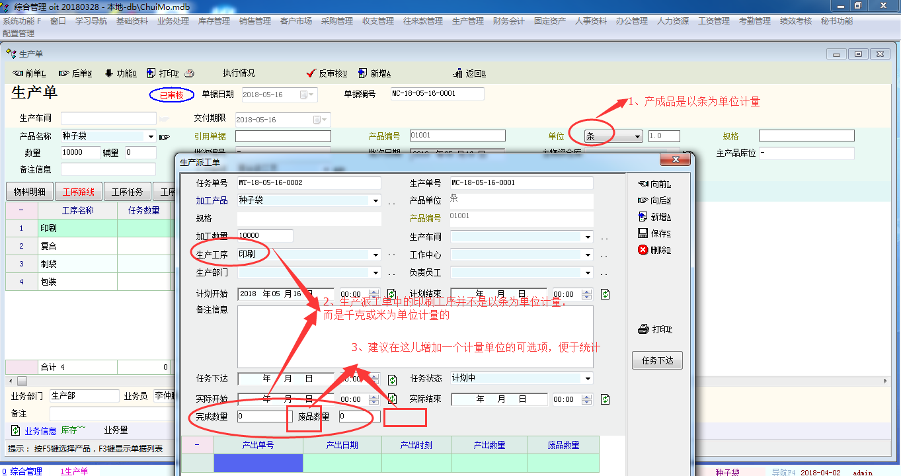The width and height of the screenshot is (901, 476).
Task: Click the 反审核 red checkmark icon
Action: pos(311,73)
